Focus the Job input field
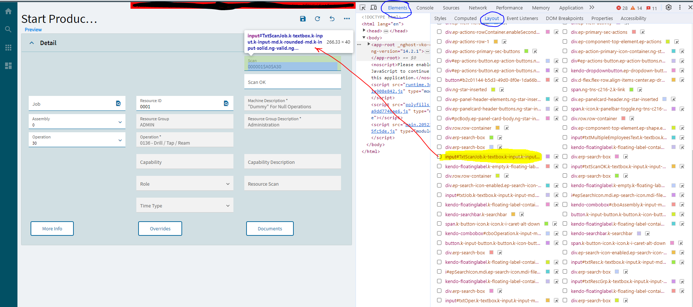The image size is (693, 307). click(x=77, y=104)
